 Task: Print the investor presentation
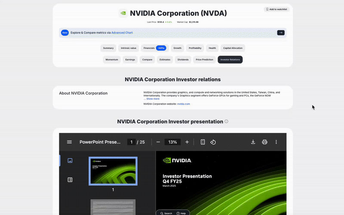pos(265,142)
